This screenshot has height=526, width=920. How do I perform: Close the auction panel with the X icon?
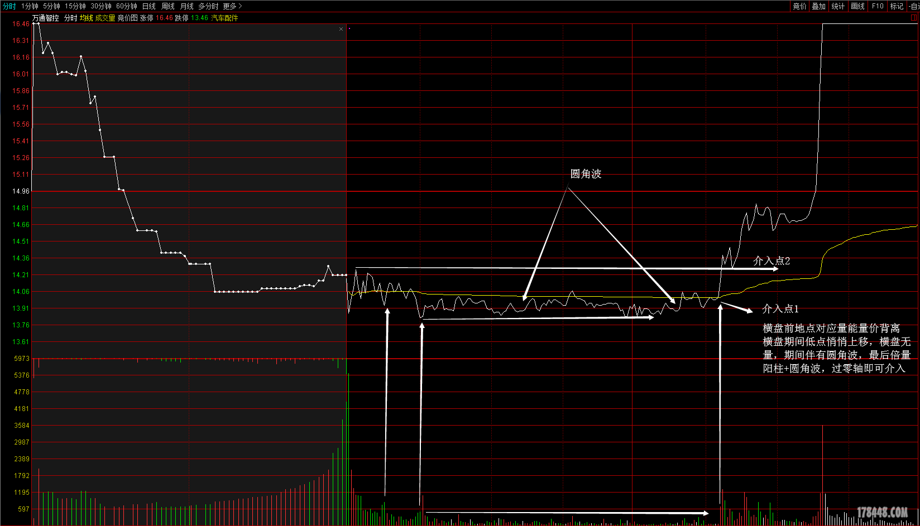(x=341, y=29)
